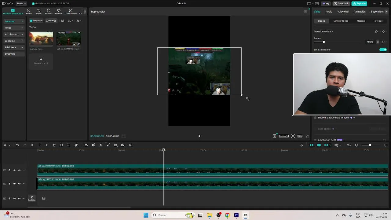
Task: Expand the Espacios sidebar section
Action: tap(14, 41)
